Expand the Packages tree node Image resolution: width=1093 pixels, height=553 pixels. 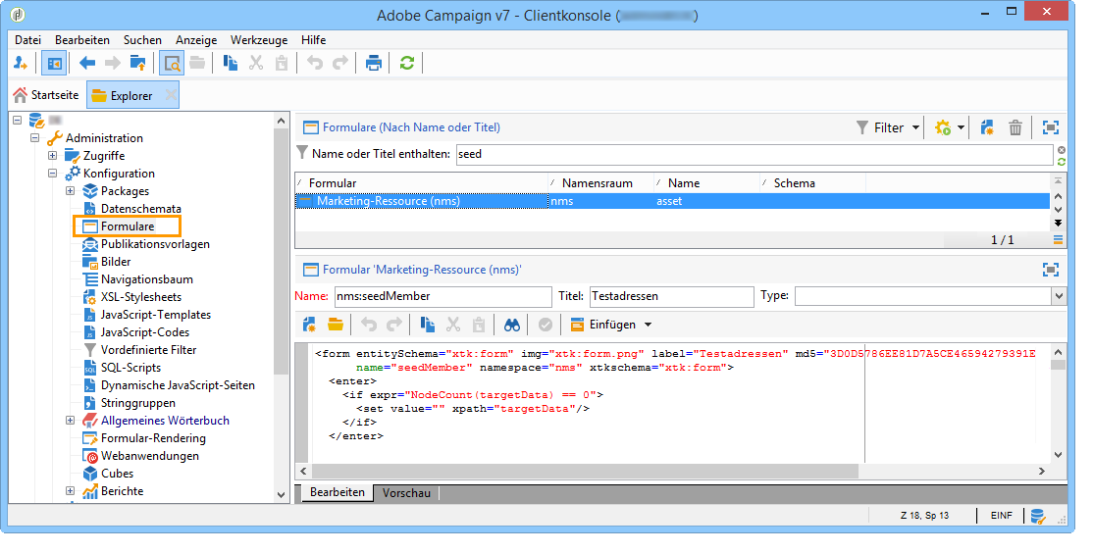(x=71, y=191)
